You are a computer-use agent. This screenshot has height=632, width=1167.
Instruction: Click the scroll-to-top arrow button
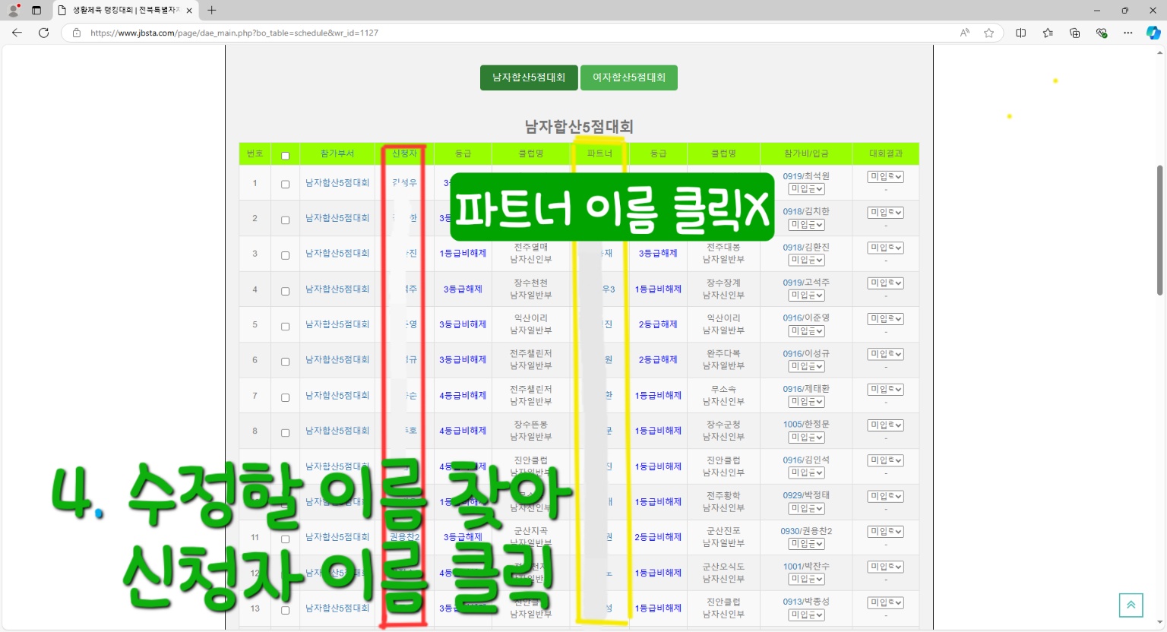click(x=1131, y=605)
